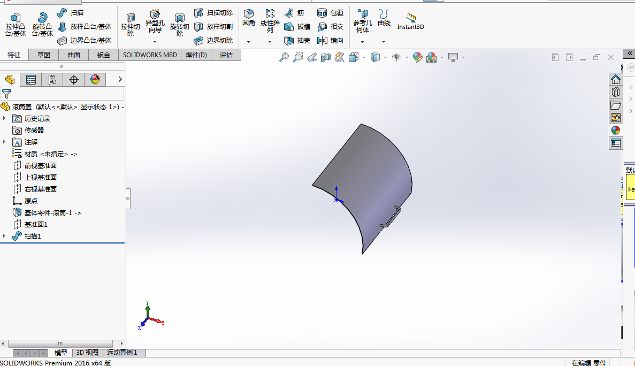
Task: Click the apply scene icon
Action: [431, 57]
